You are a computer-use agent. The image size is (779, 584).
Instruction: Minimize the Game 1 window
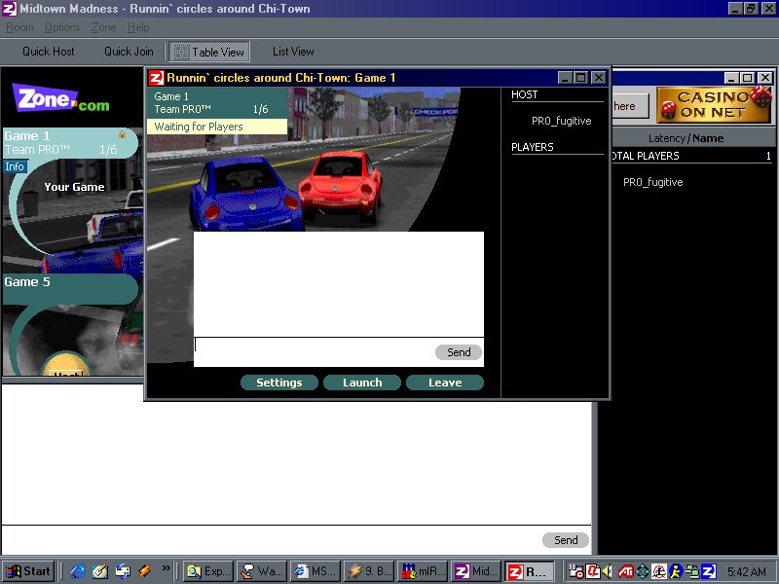tap(565, 78)
